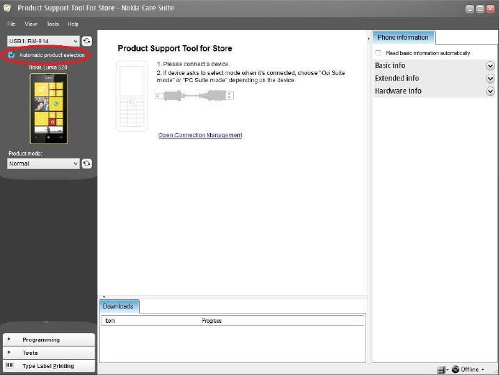This screenshot has height=375, width=499.
Task: Open the Offline status dropdown
Action: [483, 369]
